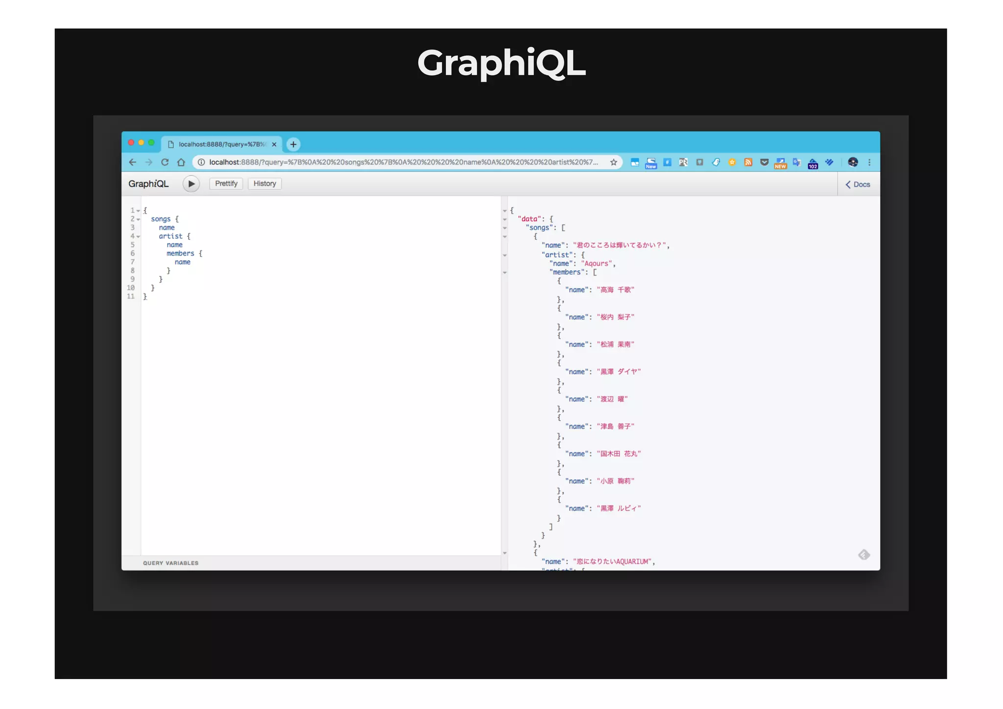1003x709 pixels.
Task: Open the Chrome profile avatar
Action: pyautogui.click(x=853, y=162)
